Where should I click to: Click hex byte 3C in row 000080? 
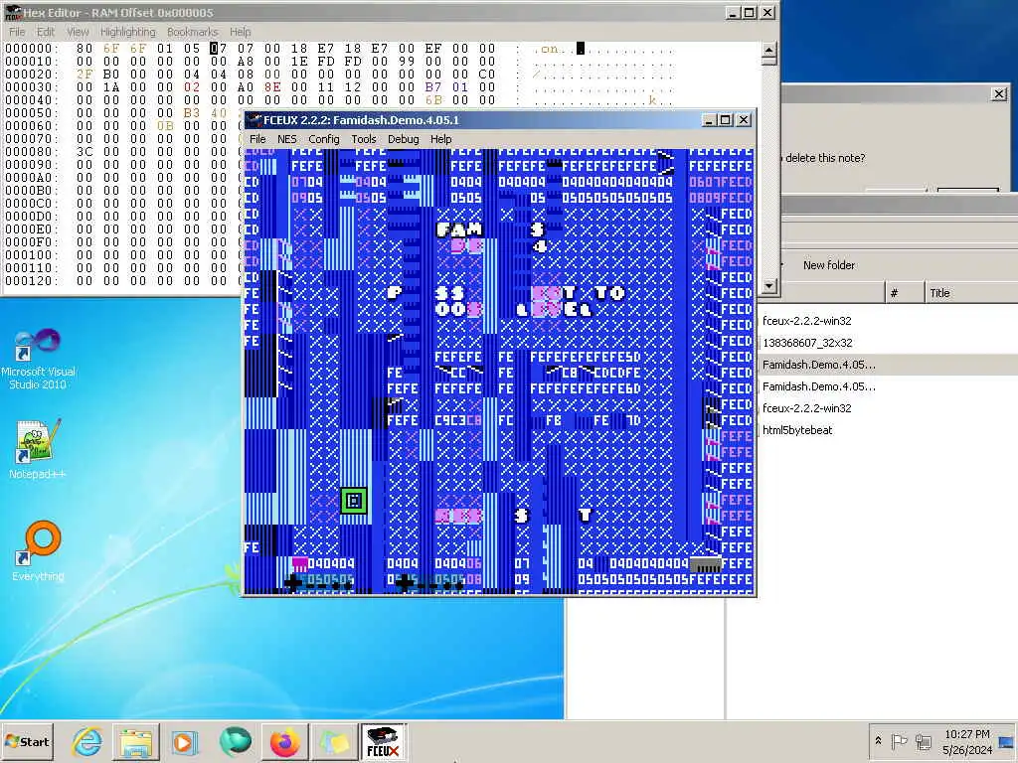point(85,152)
